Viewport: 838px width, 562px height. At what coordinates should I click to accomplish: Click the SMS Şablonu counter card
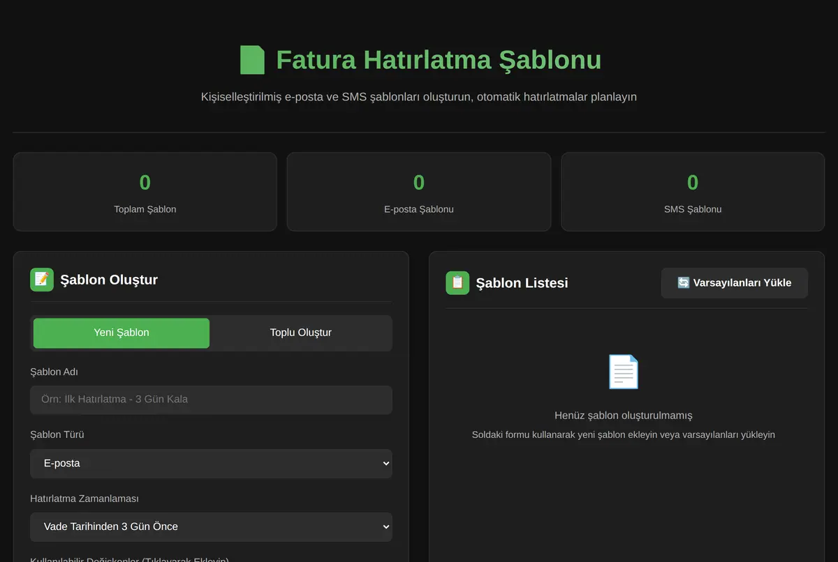(693, 192)
